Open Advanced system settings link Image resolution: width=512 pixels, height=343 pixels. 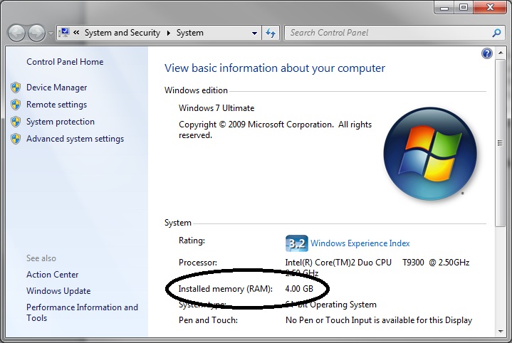75,139
